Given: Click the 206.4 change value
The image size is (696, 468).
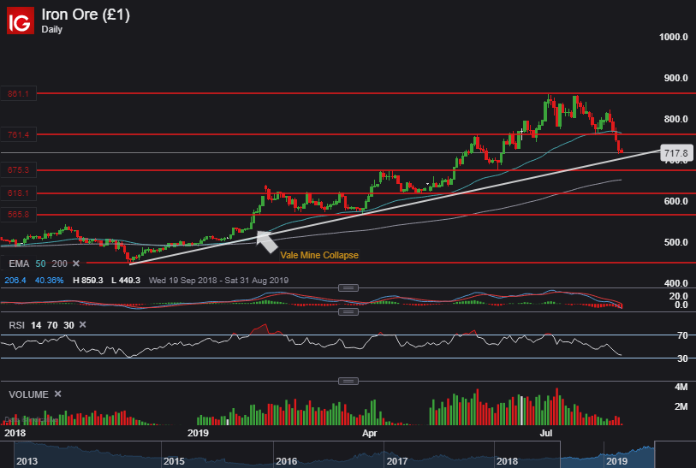Looking at the screenshot, I should 15,281.
